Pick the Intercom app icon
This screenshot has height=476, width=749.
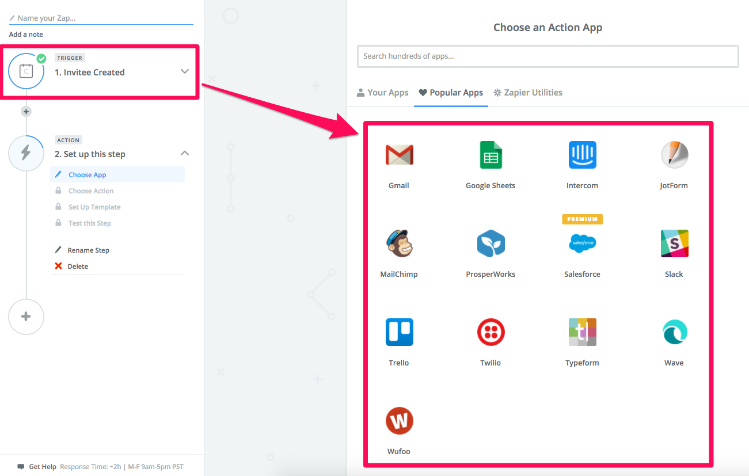(582, 155)
